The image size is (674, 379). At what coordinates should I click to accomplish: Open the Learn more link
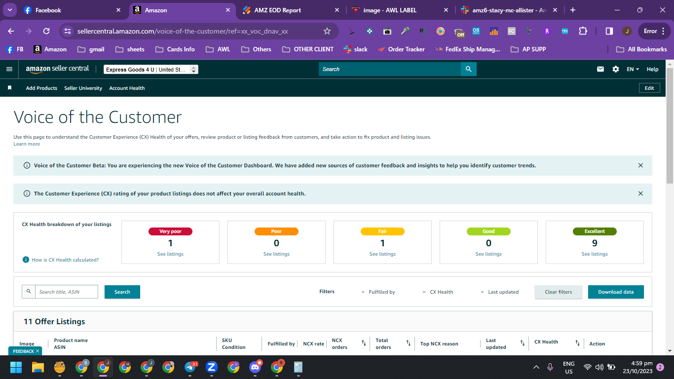pyautogui.click(x=27, y=144)
